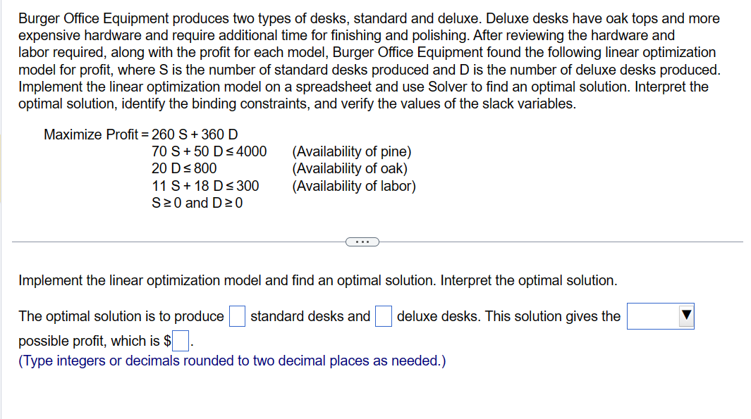Click the 'Availability of labor' constraint label
The image size is (751, 419).
[x=353, y=186]
